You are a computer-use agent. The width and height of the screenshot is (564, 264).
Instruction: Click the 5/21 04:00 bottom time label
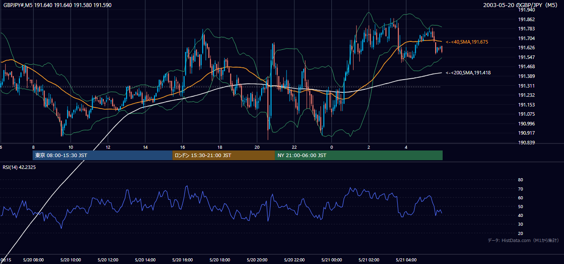(406, 260)
